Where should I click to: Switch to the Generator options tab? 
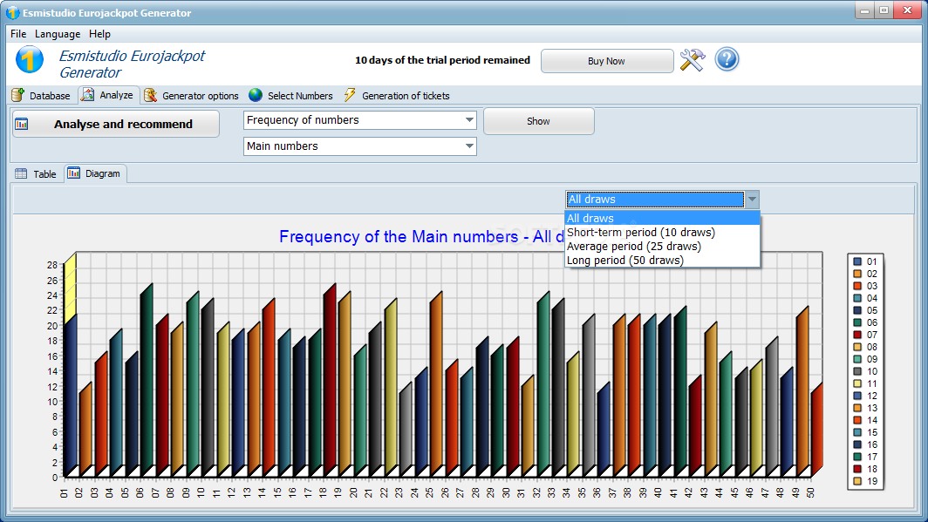[x=191, y=95]
